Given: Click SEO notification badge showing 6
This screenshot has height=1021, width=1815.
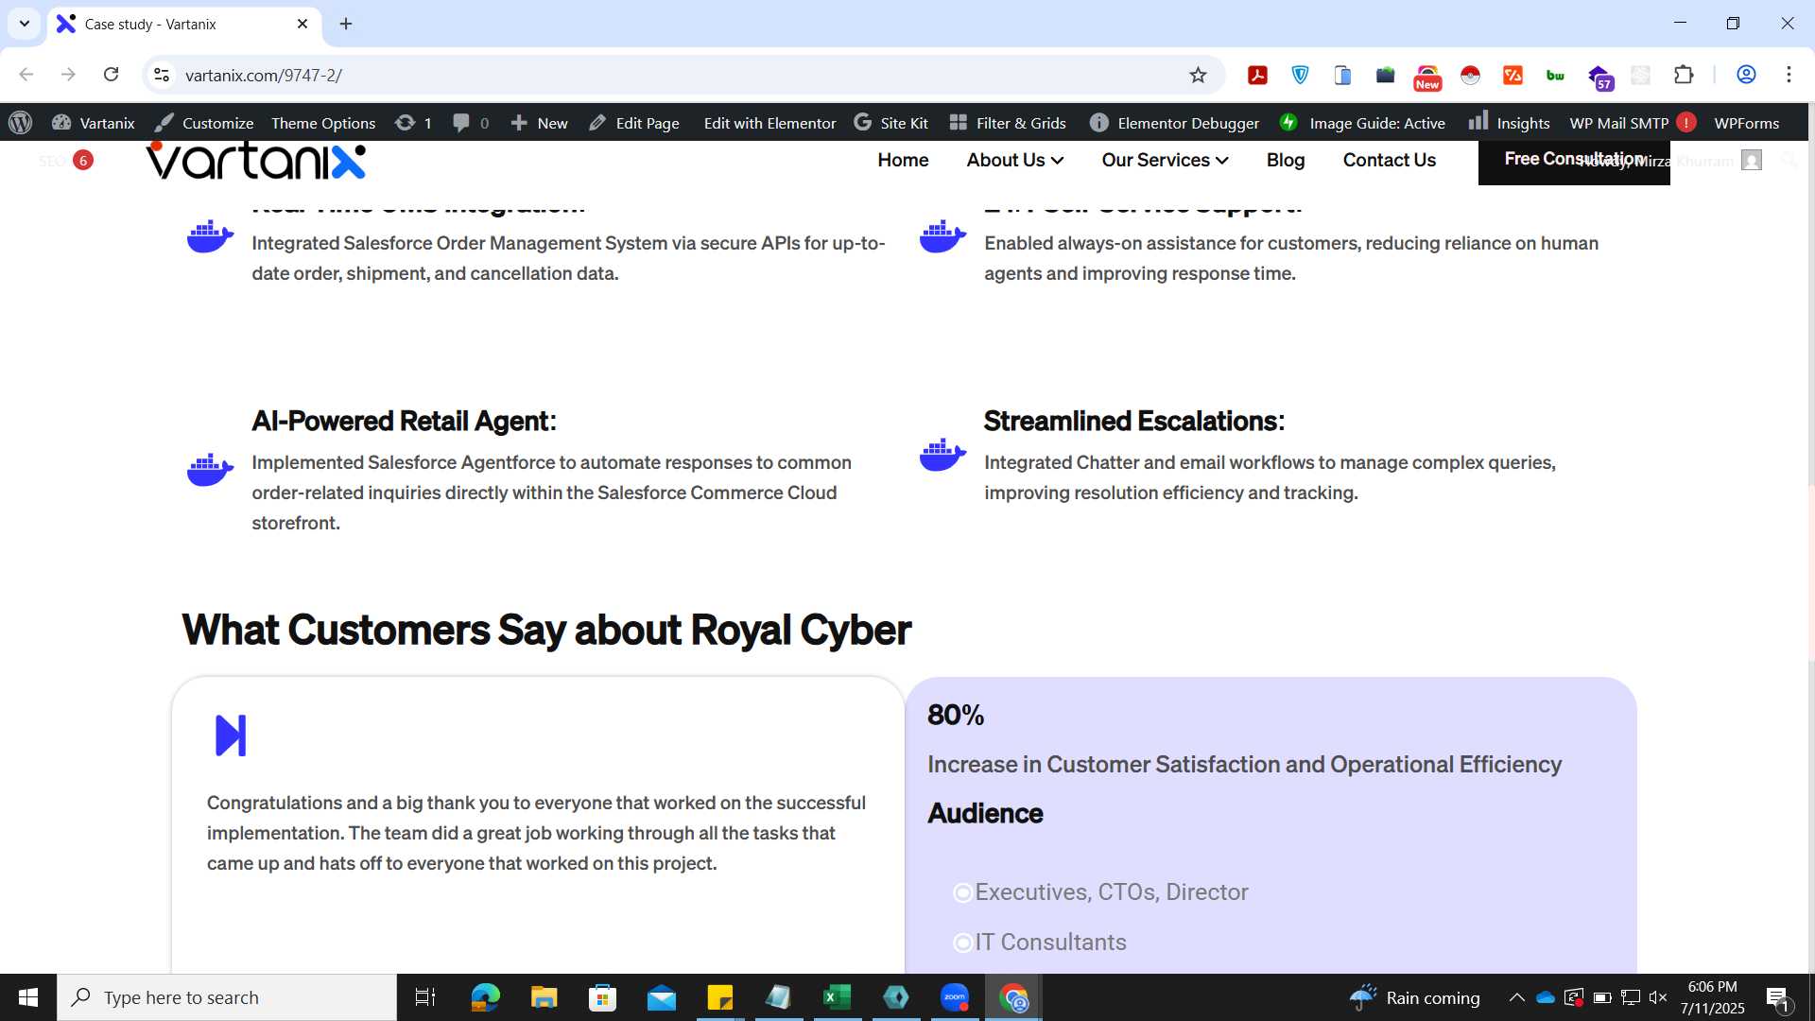Looking at the screenshot, I should pos(83,161).
